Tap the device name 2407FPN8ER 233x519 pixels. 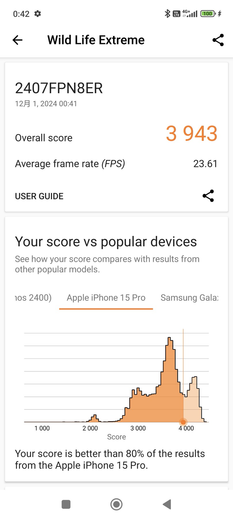click(59, 88)
